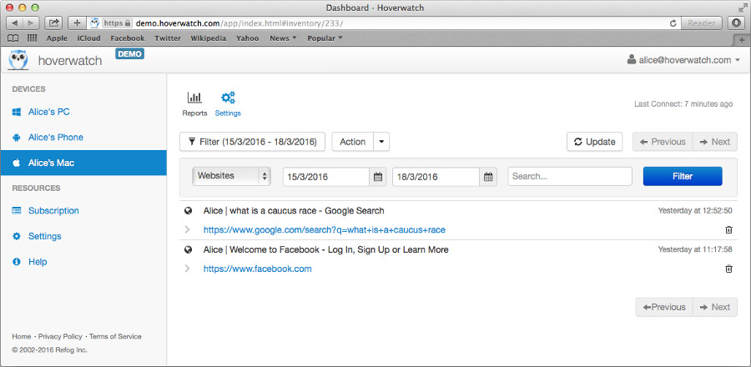Open the Reports bar chart icon

pyautogui.click(x=194, y=98)
